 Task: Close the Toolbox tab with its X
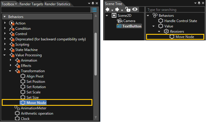pyautogui.click(x=16, y=4)
